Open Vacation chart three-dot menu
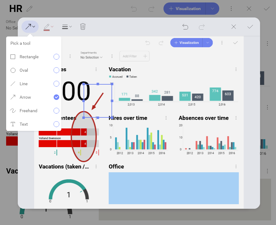276x225 pixels. pyautogui.click(x=236, y=69)
